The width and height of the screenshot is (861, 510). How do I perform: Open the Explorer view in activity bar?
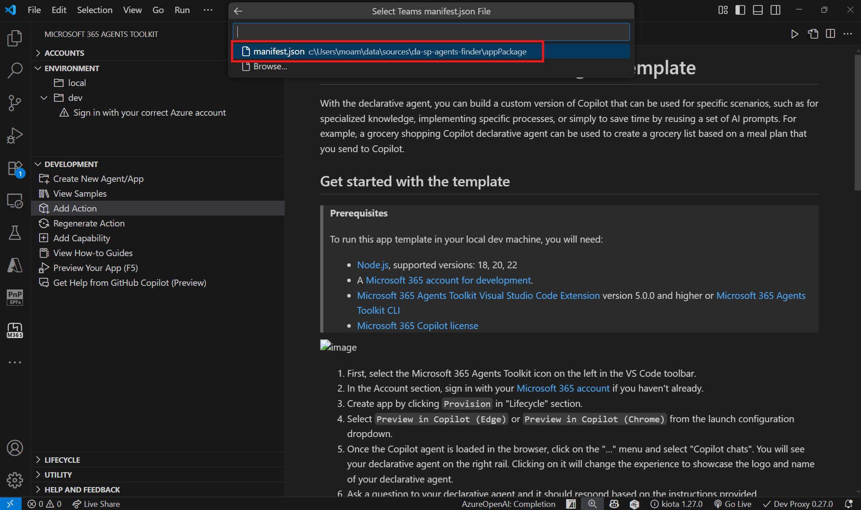pos(15,38)
